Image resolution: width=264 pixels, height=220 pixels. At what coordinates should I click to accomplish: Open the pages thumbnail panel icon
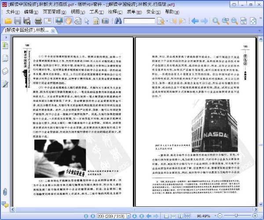click(x=5, y=58)
